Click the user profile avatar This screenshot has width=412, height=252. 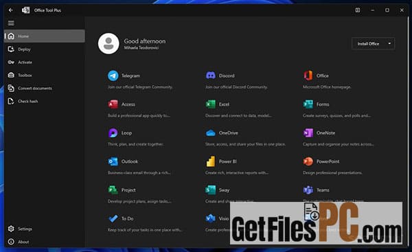[x=108, y=44]
